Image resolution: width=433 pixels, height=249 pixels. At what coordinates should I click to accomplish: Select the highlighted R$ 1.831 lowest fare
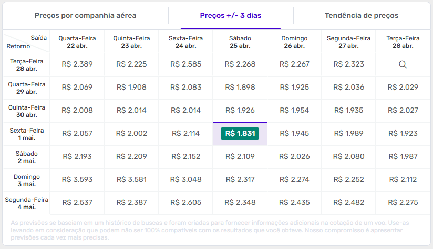(x=240, y=134)
